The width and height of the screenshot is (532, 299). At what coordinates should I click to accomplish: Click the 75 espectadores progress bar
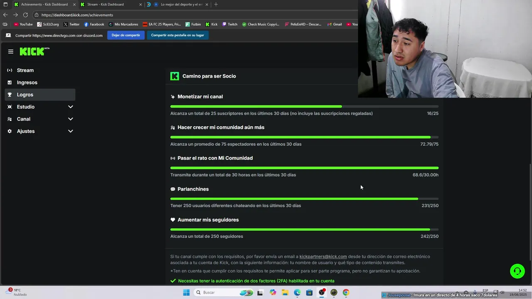point(304,137)
